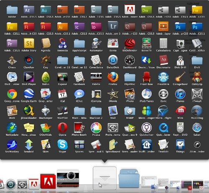Open Adobe Story icon
Screen dimensions: 209x193
coord(29,43)
